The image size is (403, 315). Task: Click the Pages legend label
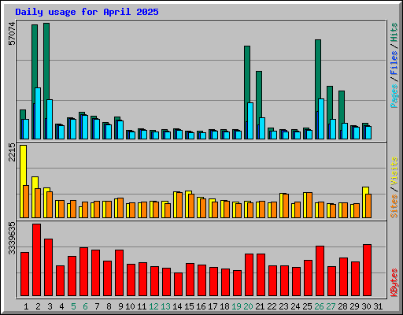click(x=394, y=96)
